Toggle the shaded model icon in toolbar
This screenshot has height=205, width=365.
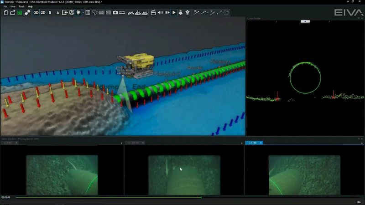click(x=78, y=13)
